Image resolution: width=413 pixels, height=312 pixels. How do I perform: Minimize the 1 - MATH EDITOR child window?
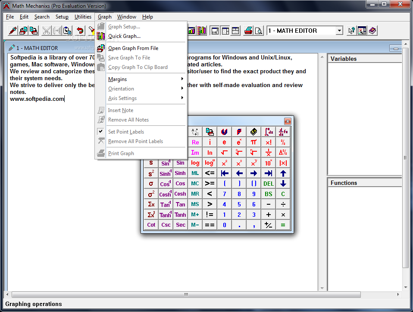tap(395, 48)
